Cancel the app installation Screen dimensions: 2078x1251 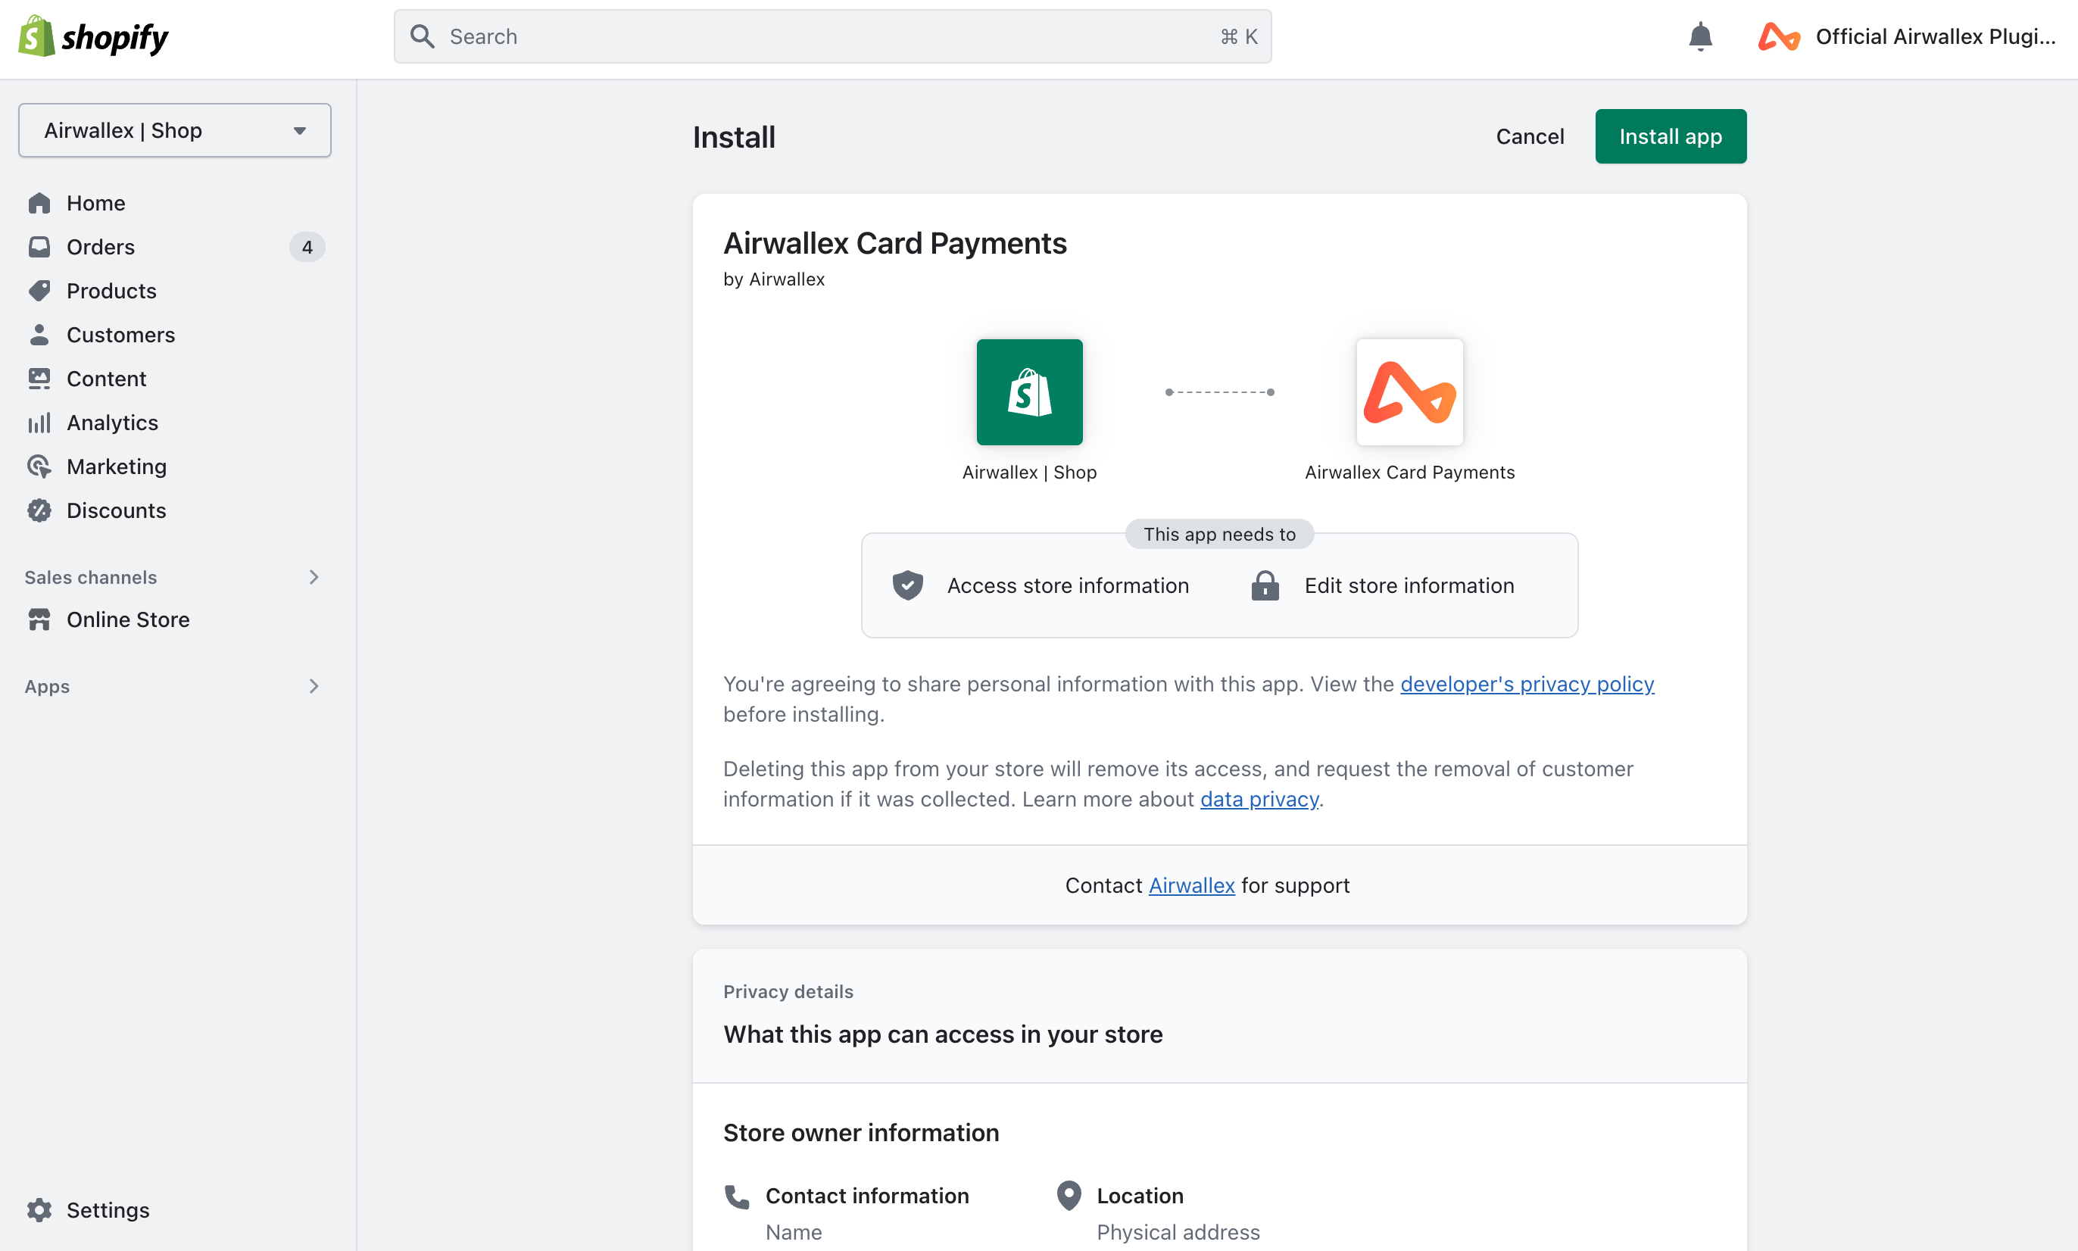pyautogui.click(x=1529, y=136)
